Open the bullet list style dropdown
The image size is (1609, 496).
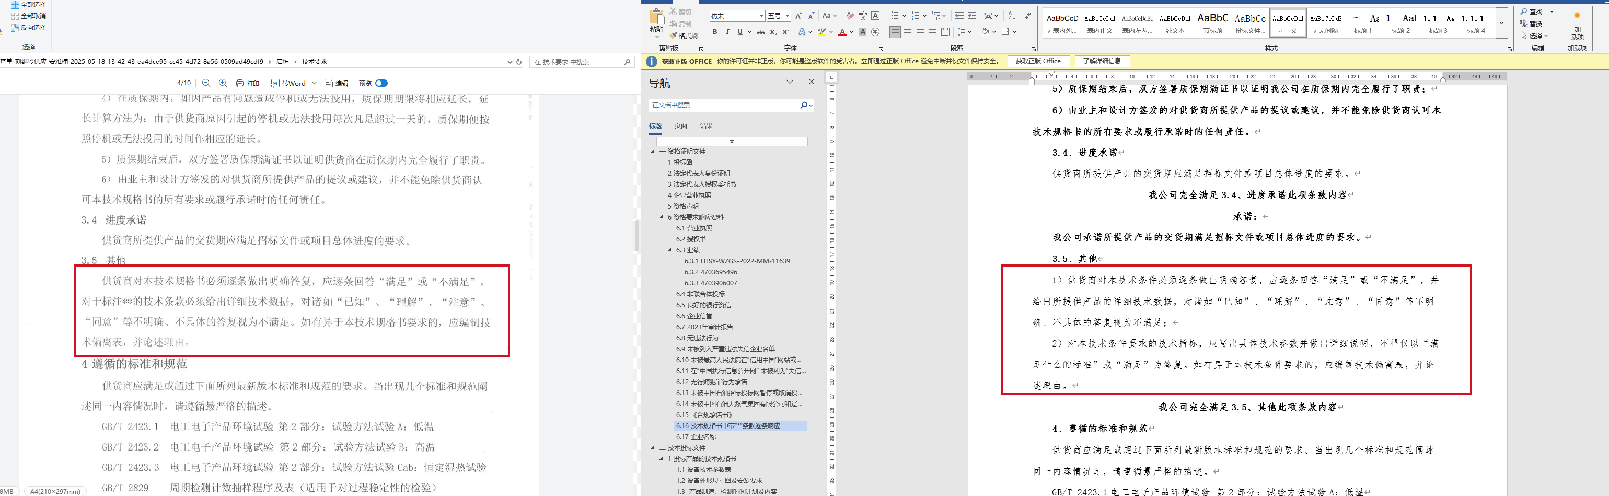pyautogui.click(x=904, y=16)
